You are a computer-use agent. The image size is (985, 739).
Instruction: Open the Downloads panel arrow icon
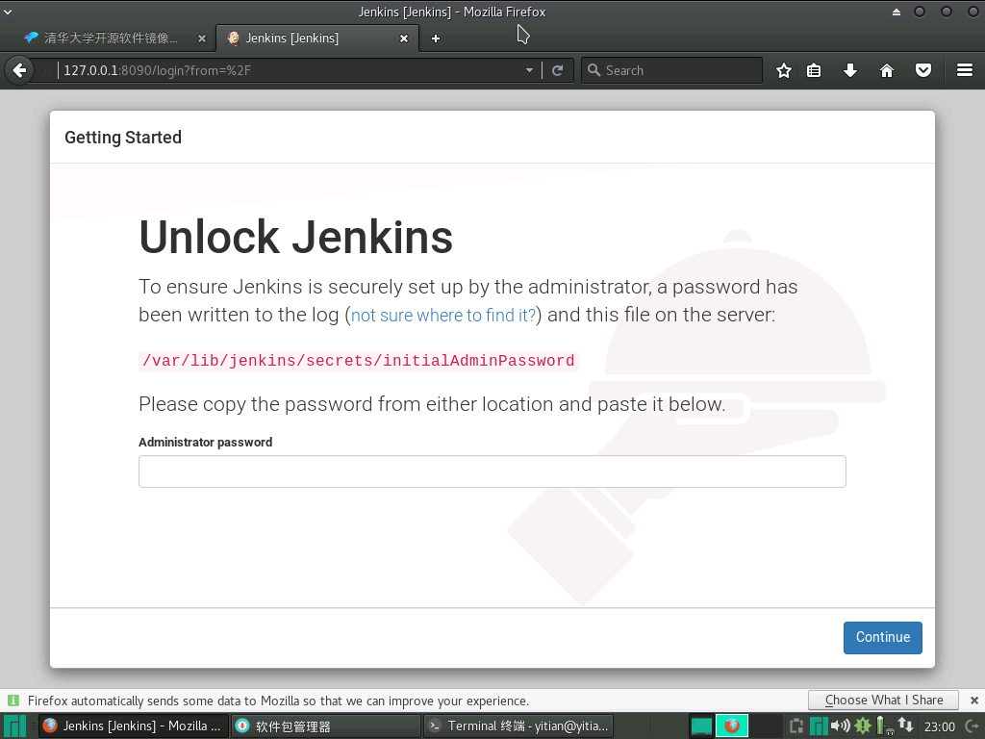point(850,69)
